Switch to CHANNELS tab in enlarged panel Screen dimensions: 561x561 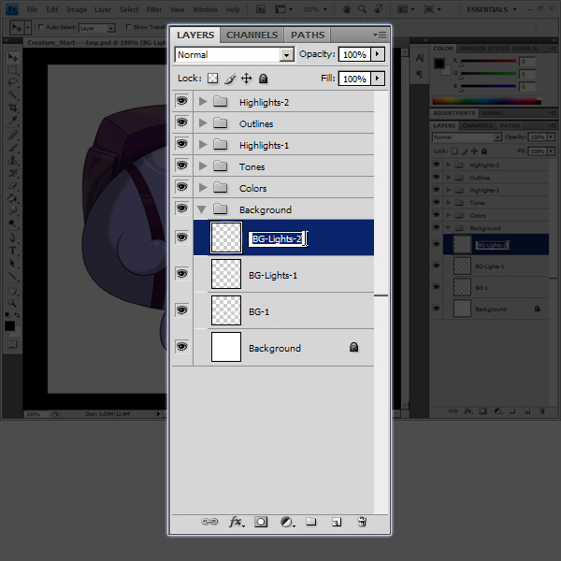tap(252, 36)
